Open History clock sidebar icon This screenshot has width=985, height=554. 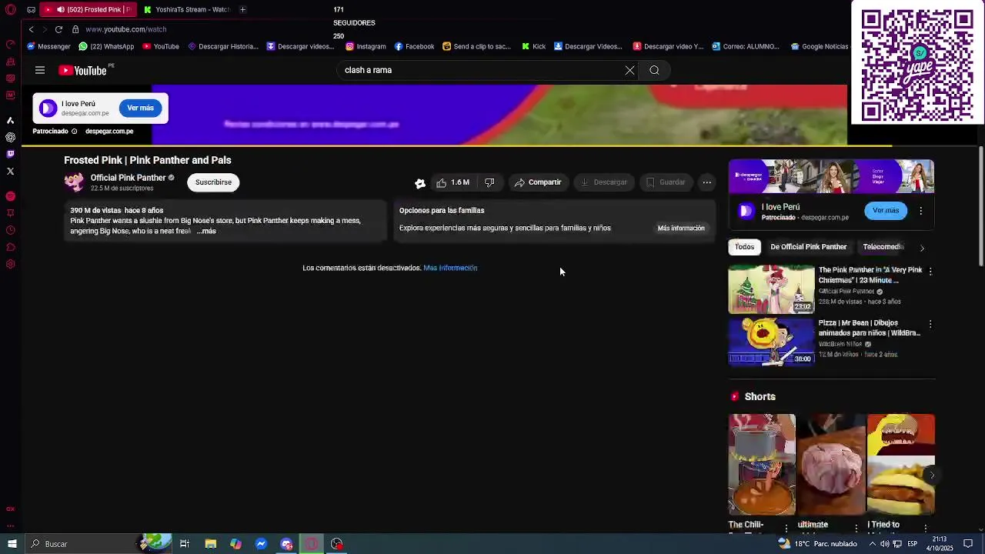10,230
